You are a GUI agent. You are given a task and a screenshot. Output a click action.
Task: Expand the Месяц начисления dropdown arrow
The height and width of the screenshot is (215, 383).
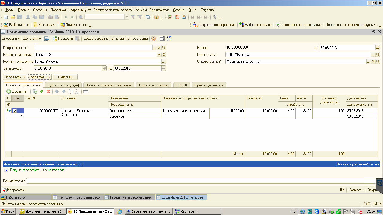tap(159, 55)
